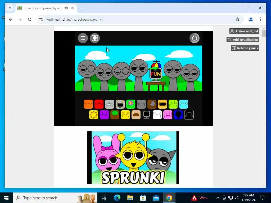271x203 pixels.
Task: Follow wolf_hal on itch.io
Action: 244,31
